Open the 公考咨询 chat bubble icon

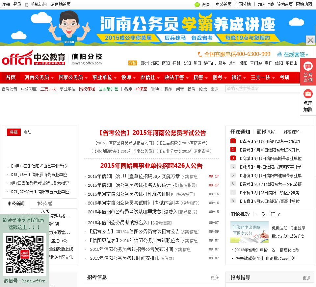point(308,66)
